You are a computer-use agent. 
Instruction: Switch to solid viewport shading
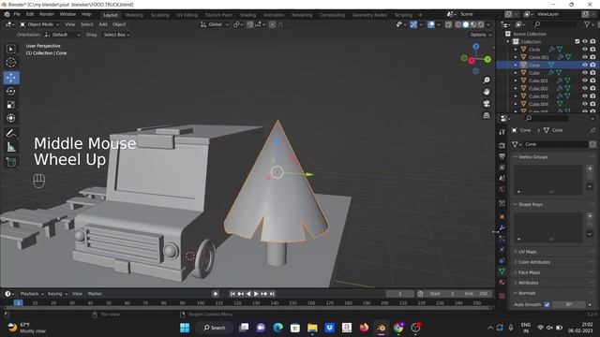pos(466,25)
